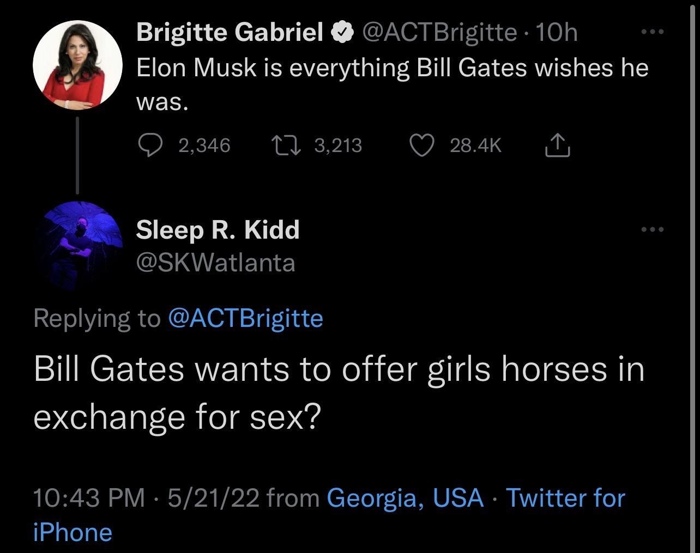Open the more options menu on Sleep R. Kidd's reply
The width and height of the screenshot is (700, 553).
652,229
